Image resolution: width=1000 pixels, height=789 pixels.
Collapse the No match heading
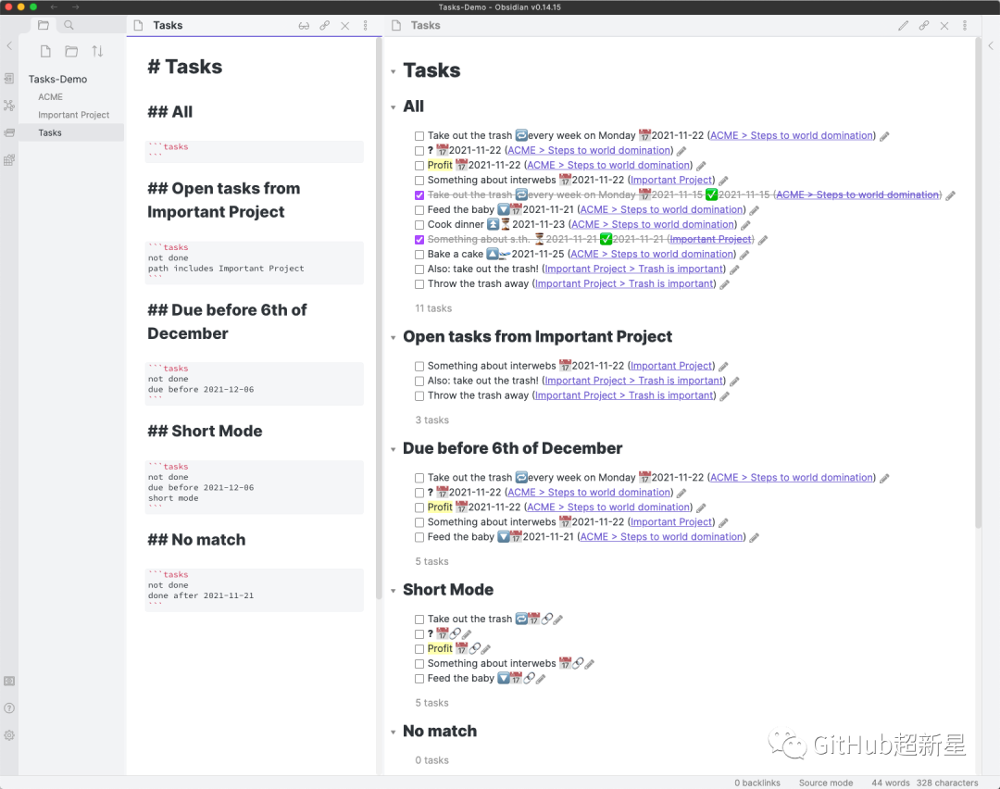(393, 733)
